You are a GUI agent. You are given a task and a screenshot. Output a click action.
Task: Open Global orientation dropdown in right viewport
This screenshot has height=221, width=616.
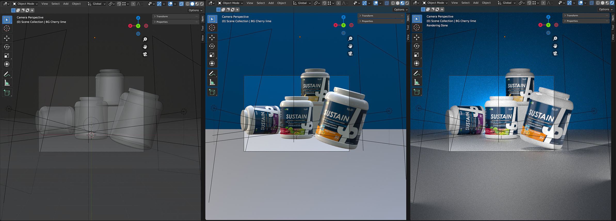tap(507, 3)
